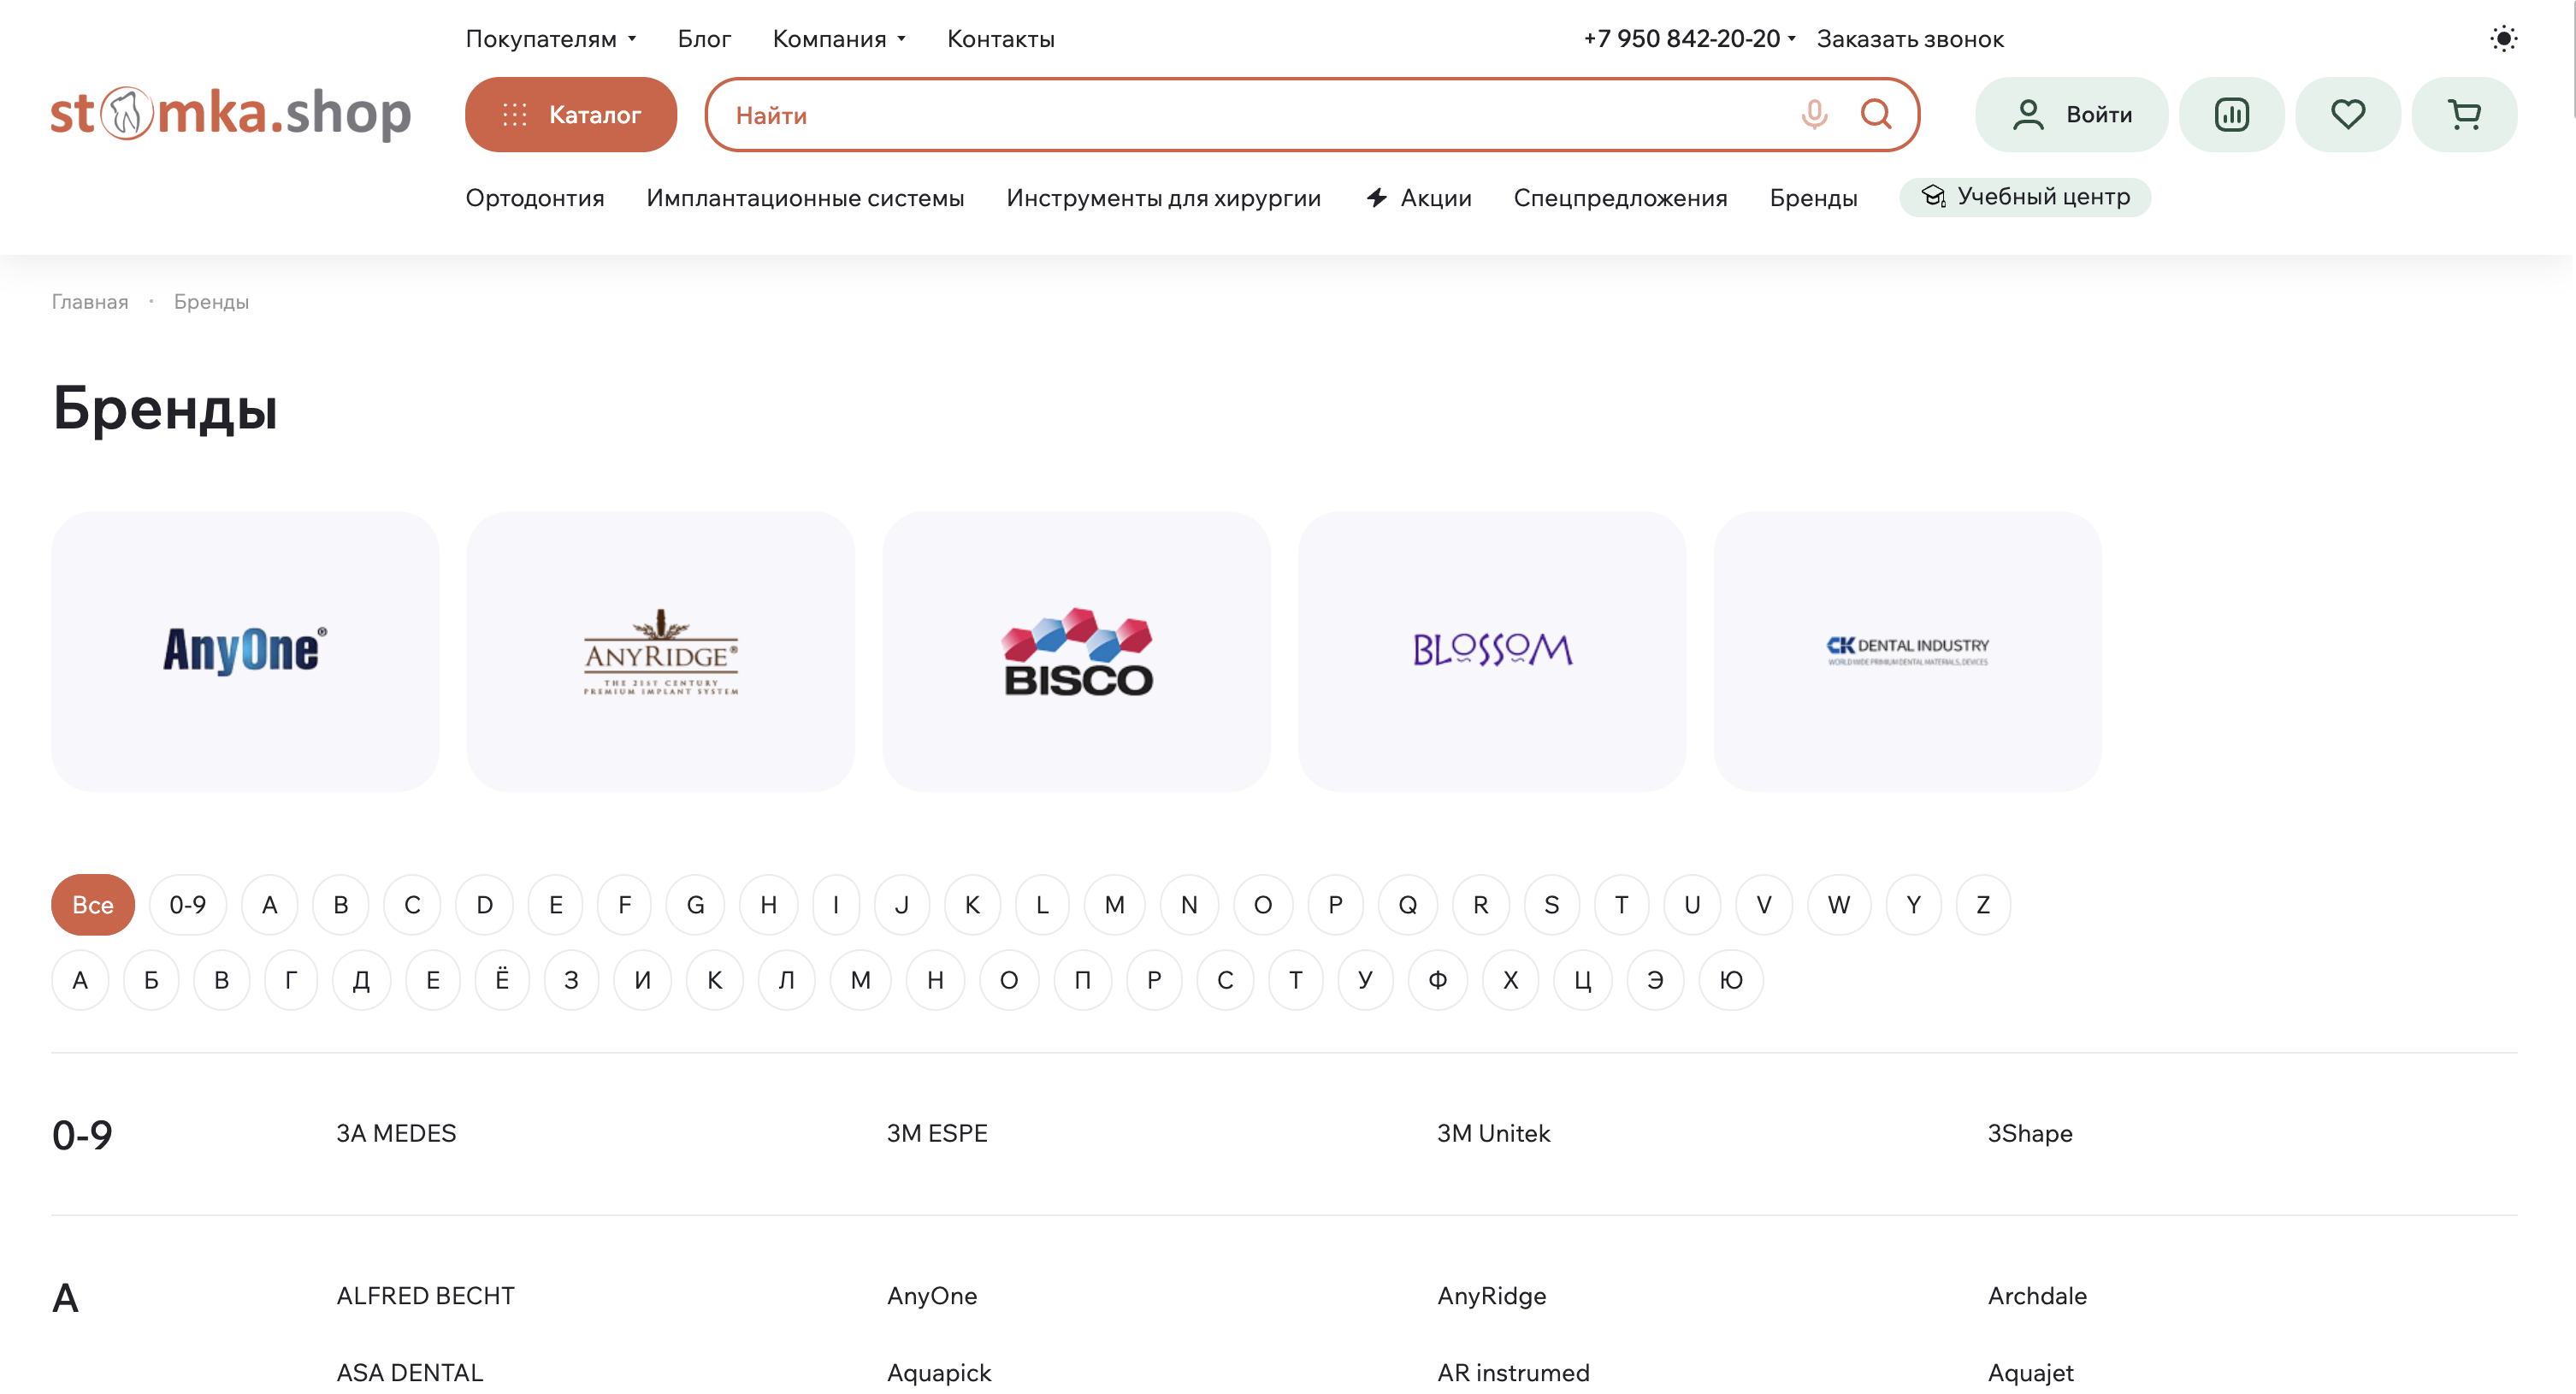The image size is (2576, 1394).
Task: Open the CK Dental Industry brand card
Action: pos(1907,651)
